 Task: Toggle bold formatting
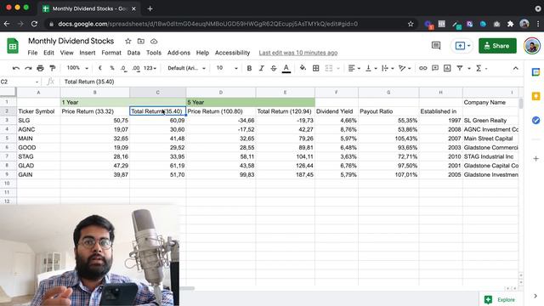pos(249,68)
